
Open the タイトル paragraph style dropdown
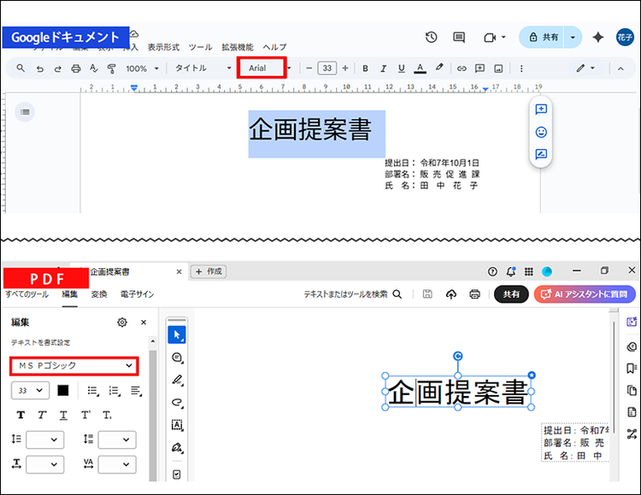203,68
